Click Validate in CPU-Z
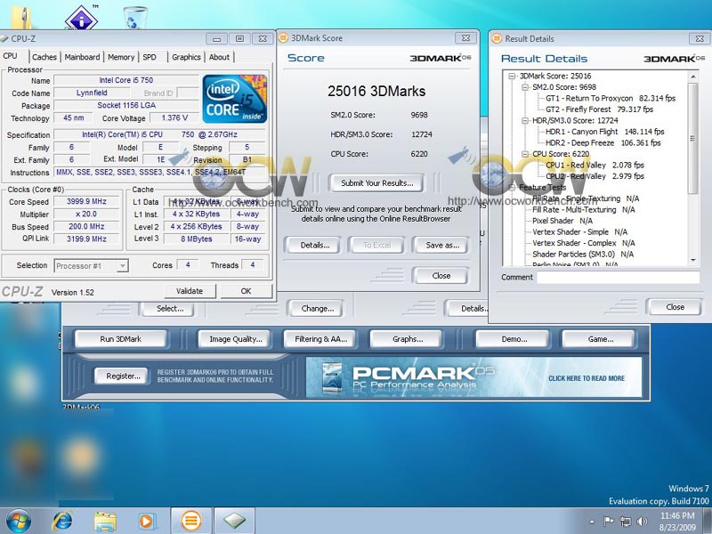The height and width of the screenshot is (534, 712). [x=190, y=291]
